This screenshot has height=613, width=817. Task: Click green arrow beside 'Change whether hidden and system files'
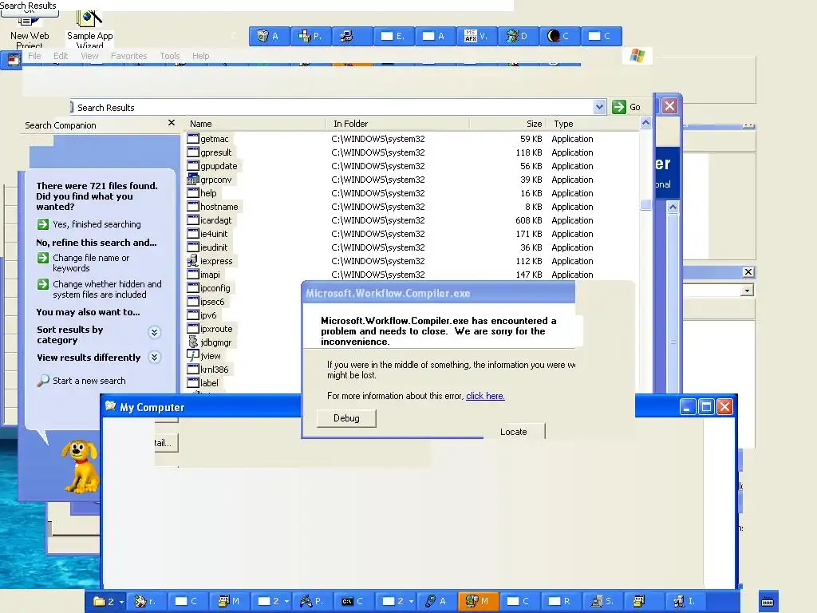pos(43,284)
